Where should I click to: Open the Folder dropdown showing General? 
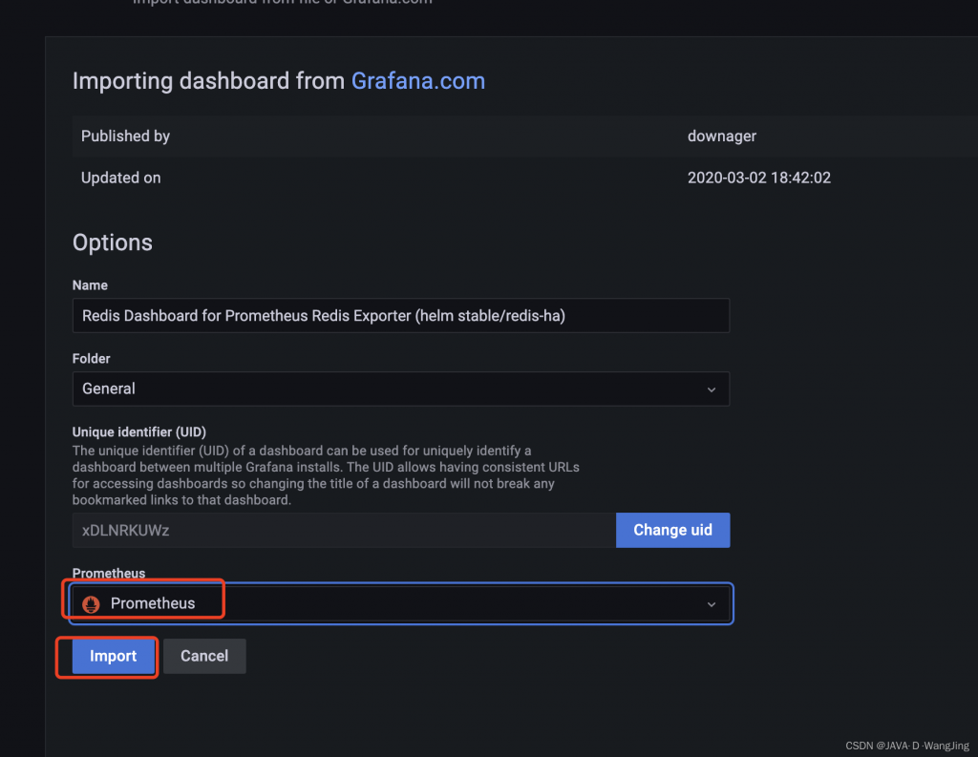401,389
